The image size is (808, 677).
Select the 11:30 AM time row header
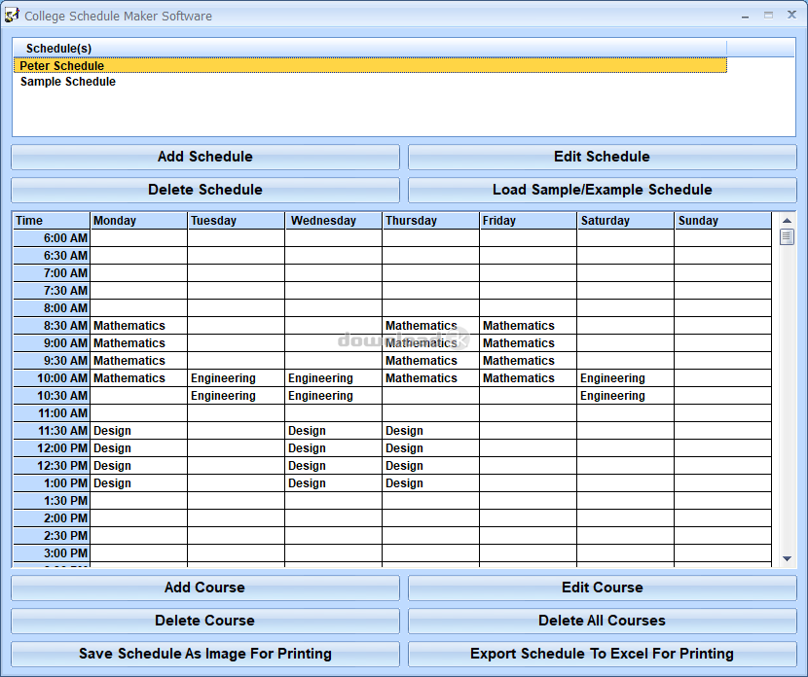click(52, 430)
